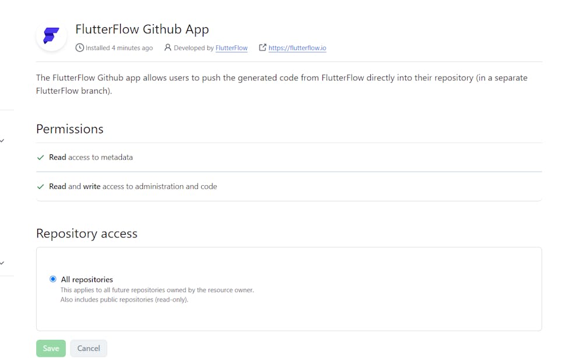Click the FlutterFlow Github App title
This screenshot has height=358, width=583.
click(142, 29)
